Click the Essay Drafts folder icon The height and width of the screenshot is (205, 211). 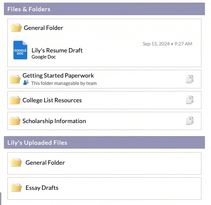tap(16, 187)
